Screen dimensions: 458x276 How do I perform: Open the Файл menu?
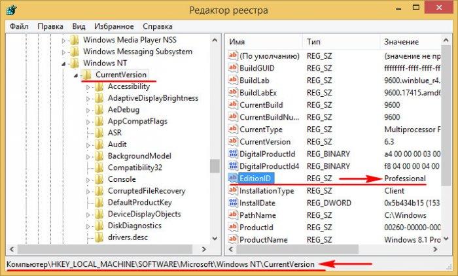pyautogui.click(x=19, y=26)
